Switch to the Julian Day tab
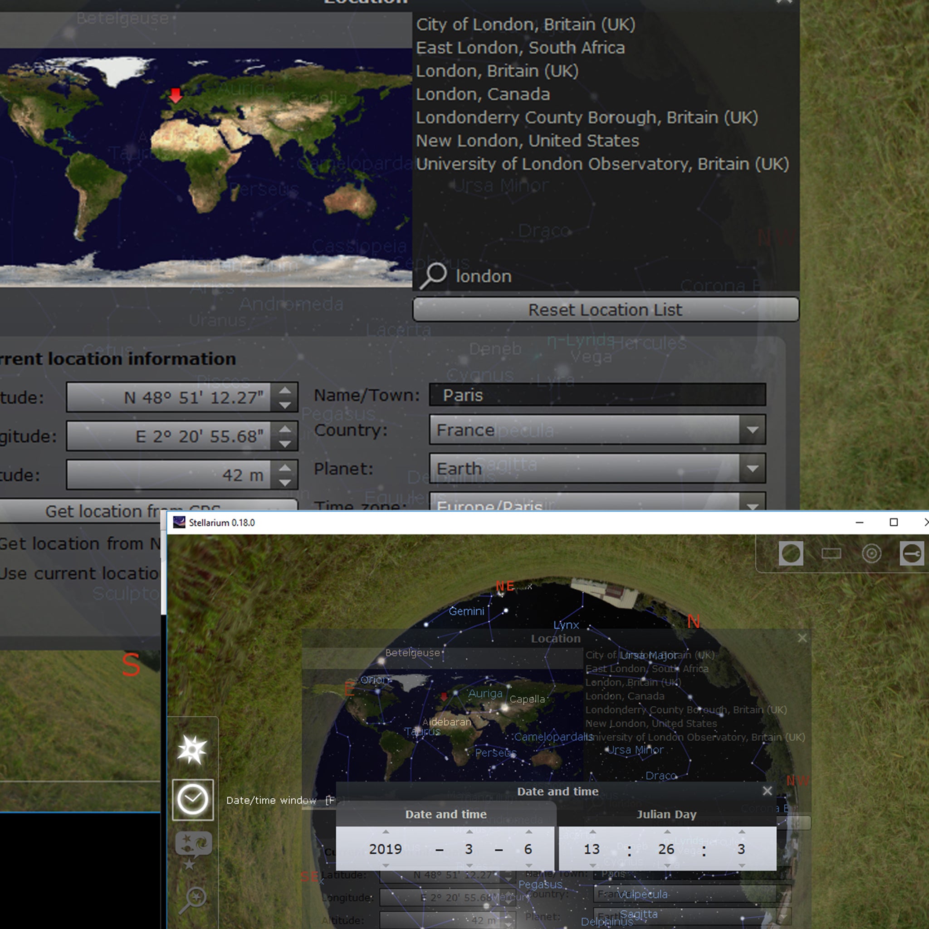 point(666,814)
